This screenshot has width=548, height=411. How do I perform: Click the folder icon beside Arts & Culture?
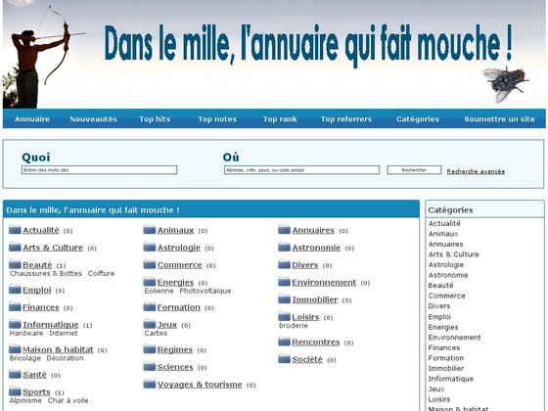tap(15, 247)
